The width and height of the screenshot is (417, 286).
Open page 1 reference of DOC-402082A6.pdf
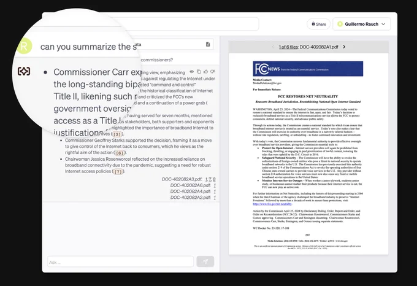[x=215, y=185]
